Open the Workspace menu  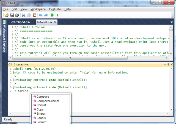(38, 9)
